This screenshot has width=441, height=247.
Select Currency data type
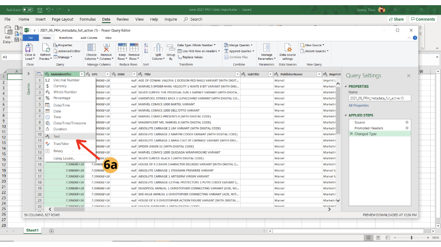[x=70, y=86]
